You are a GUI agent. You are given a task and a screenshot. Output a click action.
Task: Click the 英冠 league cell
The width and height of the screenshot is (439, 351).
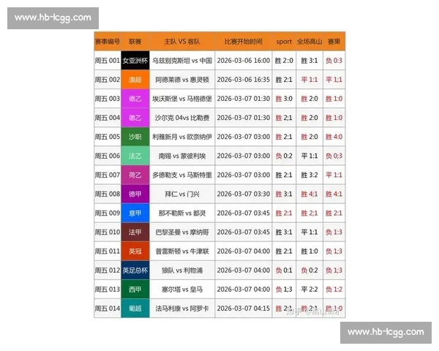pyautogui.click(x=135, y=251)
